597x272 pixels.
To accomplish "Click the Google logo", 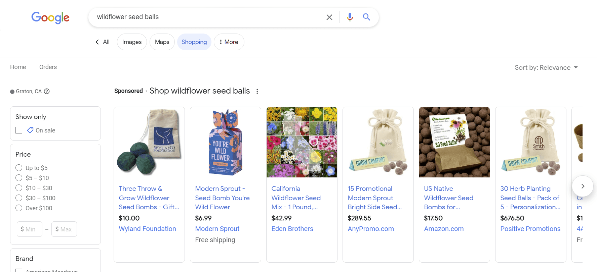I will pyautogui.click(x=50, y=18).
